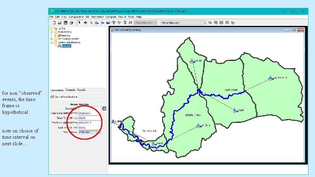Create a new project with the toolbar icon
Screen dimensions: 315x177
pyautogui.click(x=54, y=23)
